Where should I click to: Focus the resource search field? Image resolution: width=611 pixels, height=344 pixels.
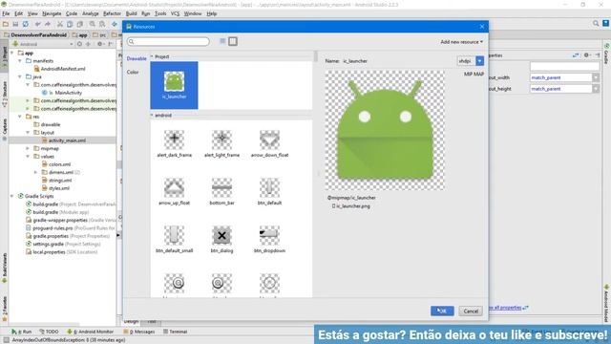tap(168, 41)
